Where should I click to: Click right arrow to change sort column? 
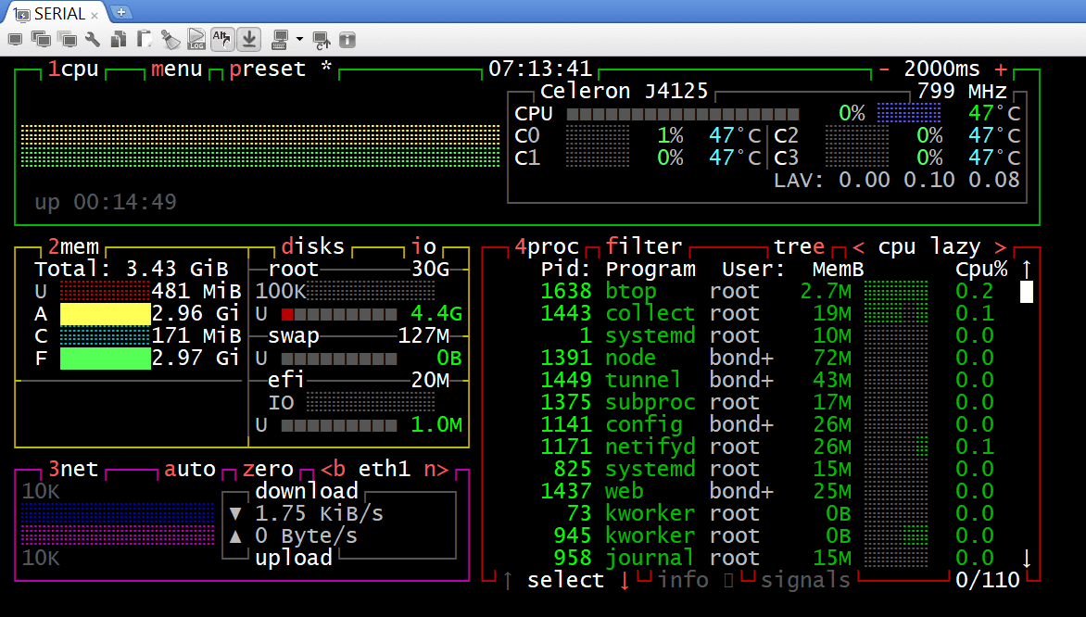(x=1000, y=246)
